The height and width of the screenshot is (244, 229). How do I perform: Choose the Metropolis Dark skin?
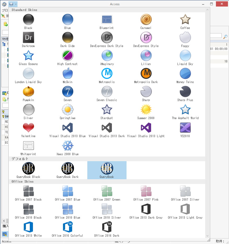[146, 76]
